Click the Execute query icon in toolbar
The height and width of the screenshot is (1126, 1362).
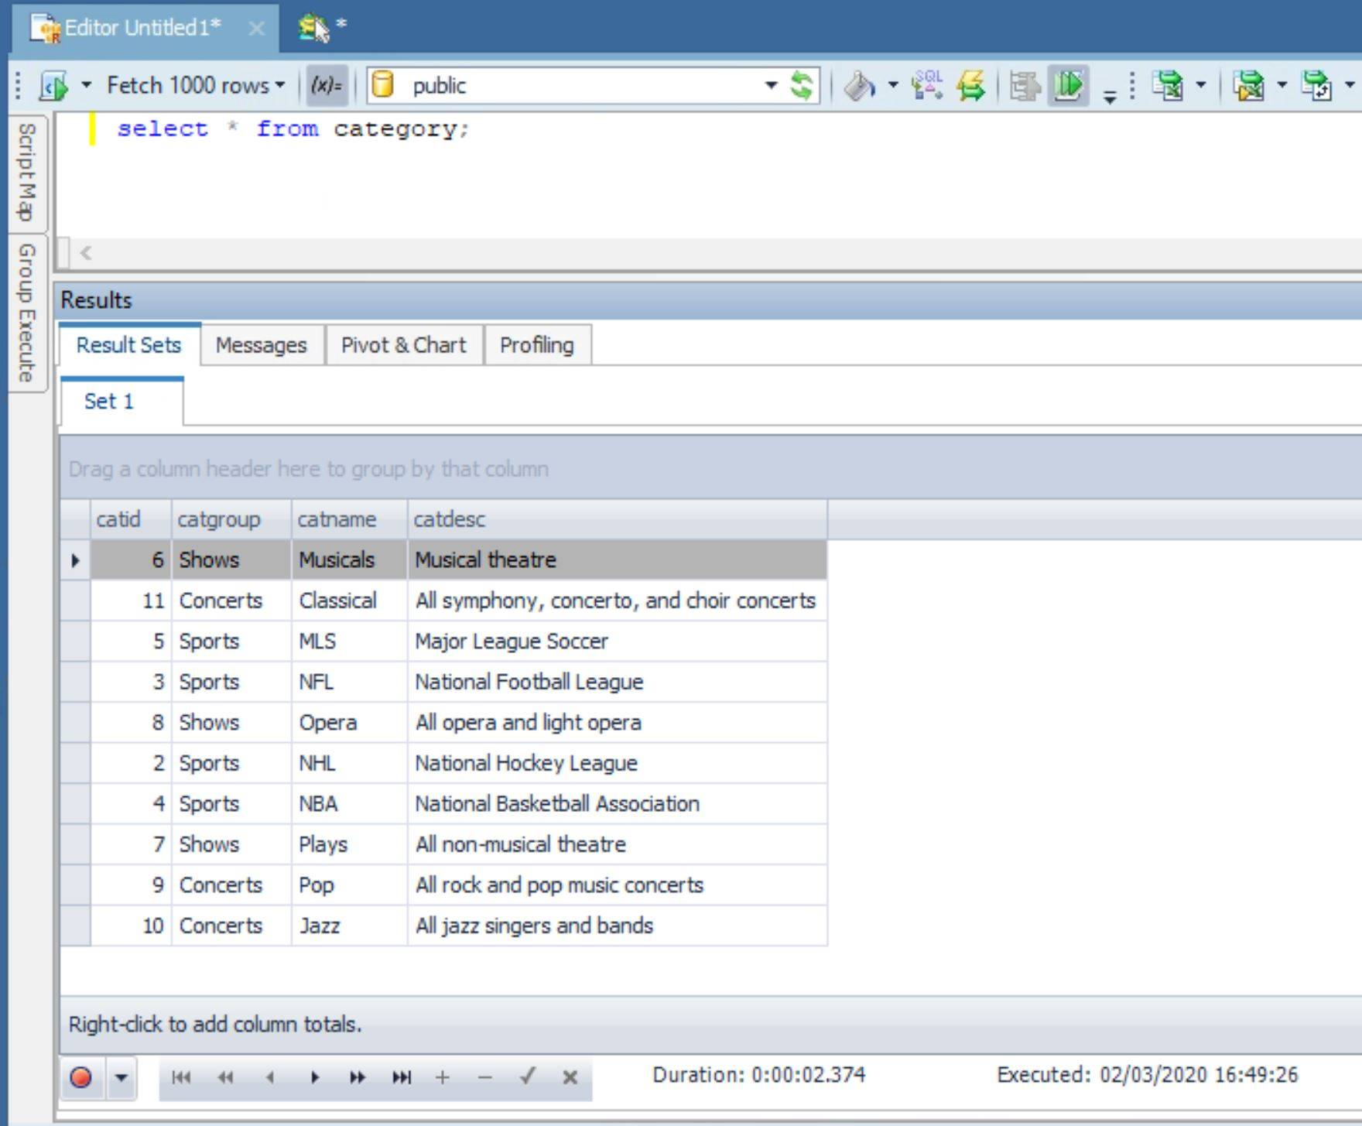click(x=54, y=86)
